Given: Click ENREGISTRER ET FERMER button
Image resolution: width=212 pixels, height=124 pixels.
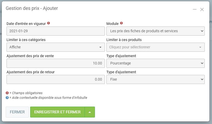Looking at the screenshot, I should tap(57, 112).
